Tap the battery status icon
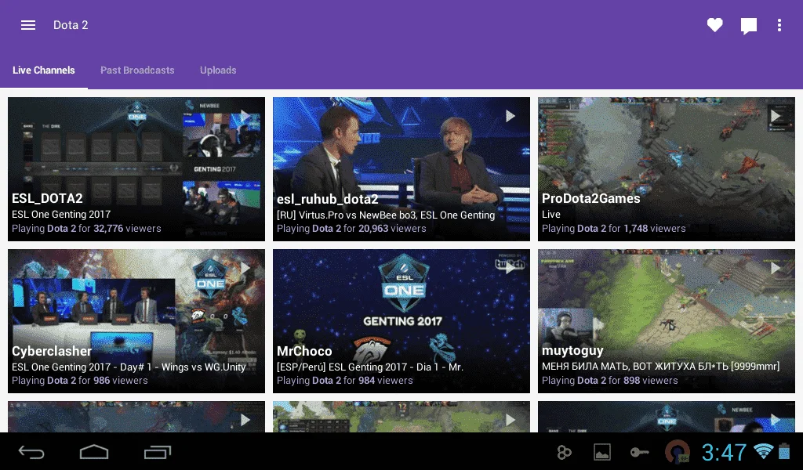The image size is (803, 470). click(x=784, y=451)
